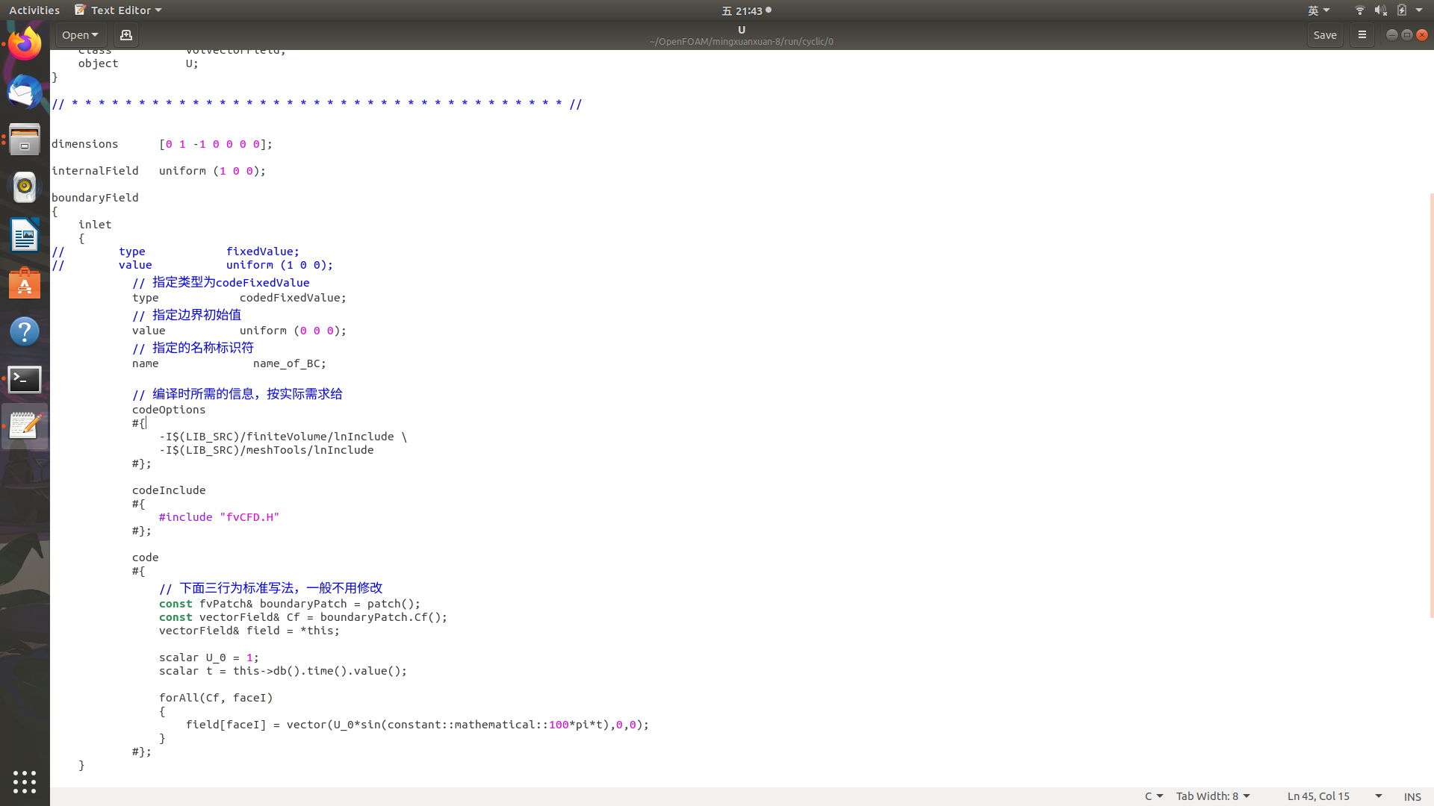
Task: Open the battery status indicator
Action: 1402,10
